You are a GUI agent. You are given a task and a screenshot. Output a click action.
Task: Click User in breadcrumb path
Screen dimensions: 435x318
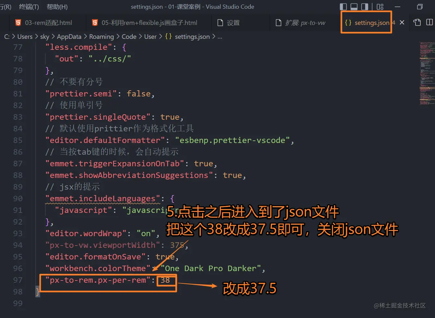(150, 37)
